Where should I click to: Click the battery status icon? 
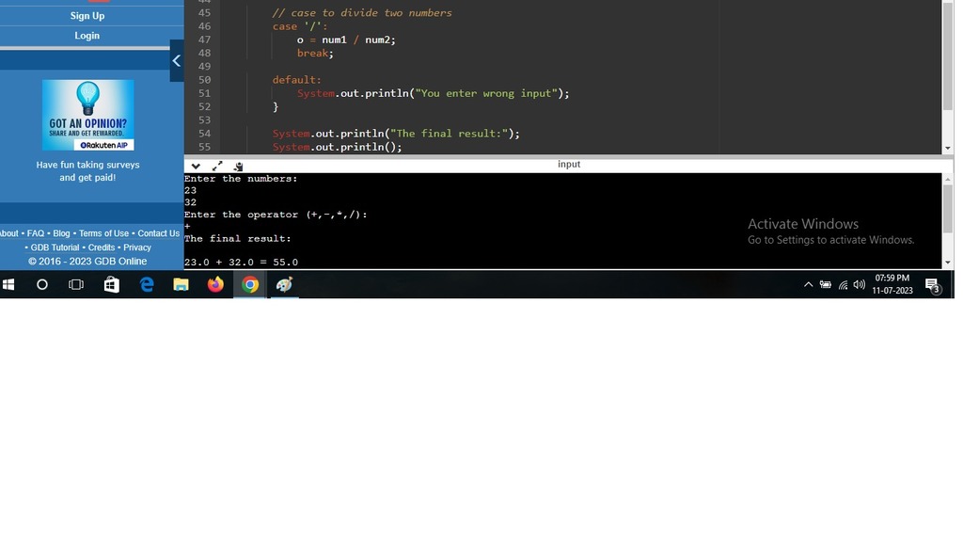click(826, 284)
